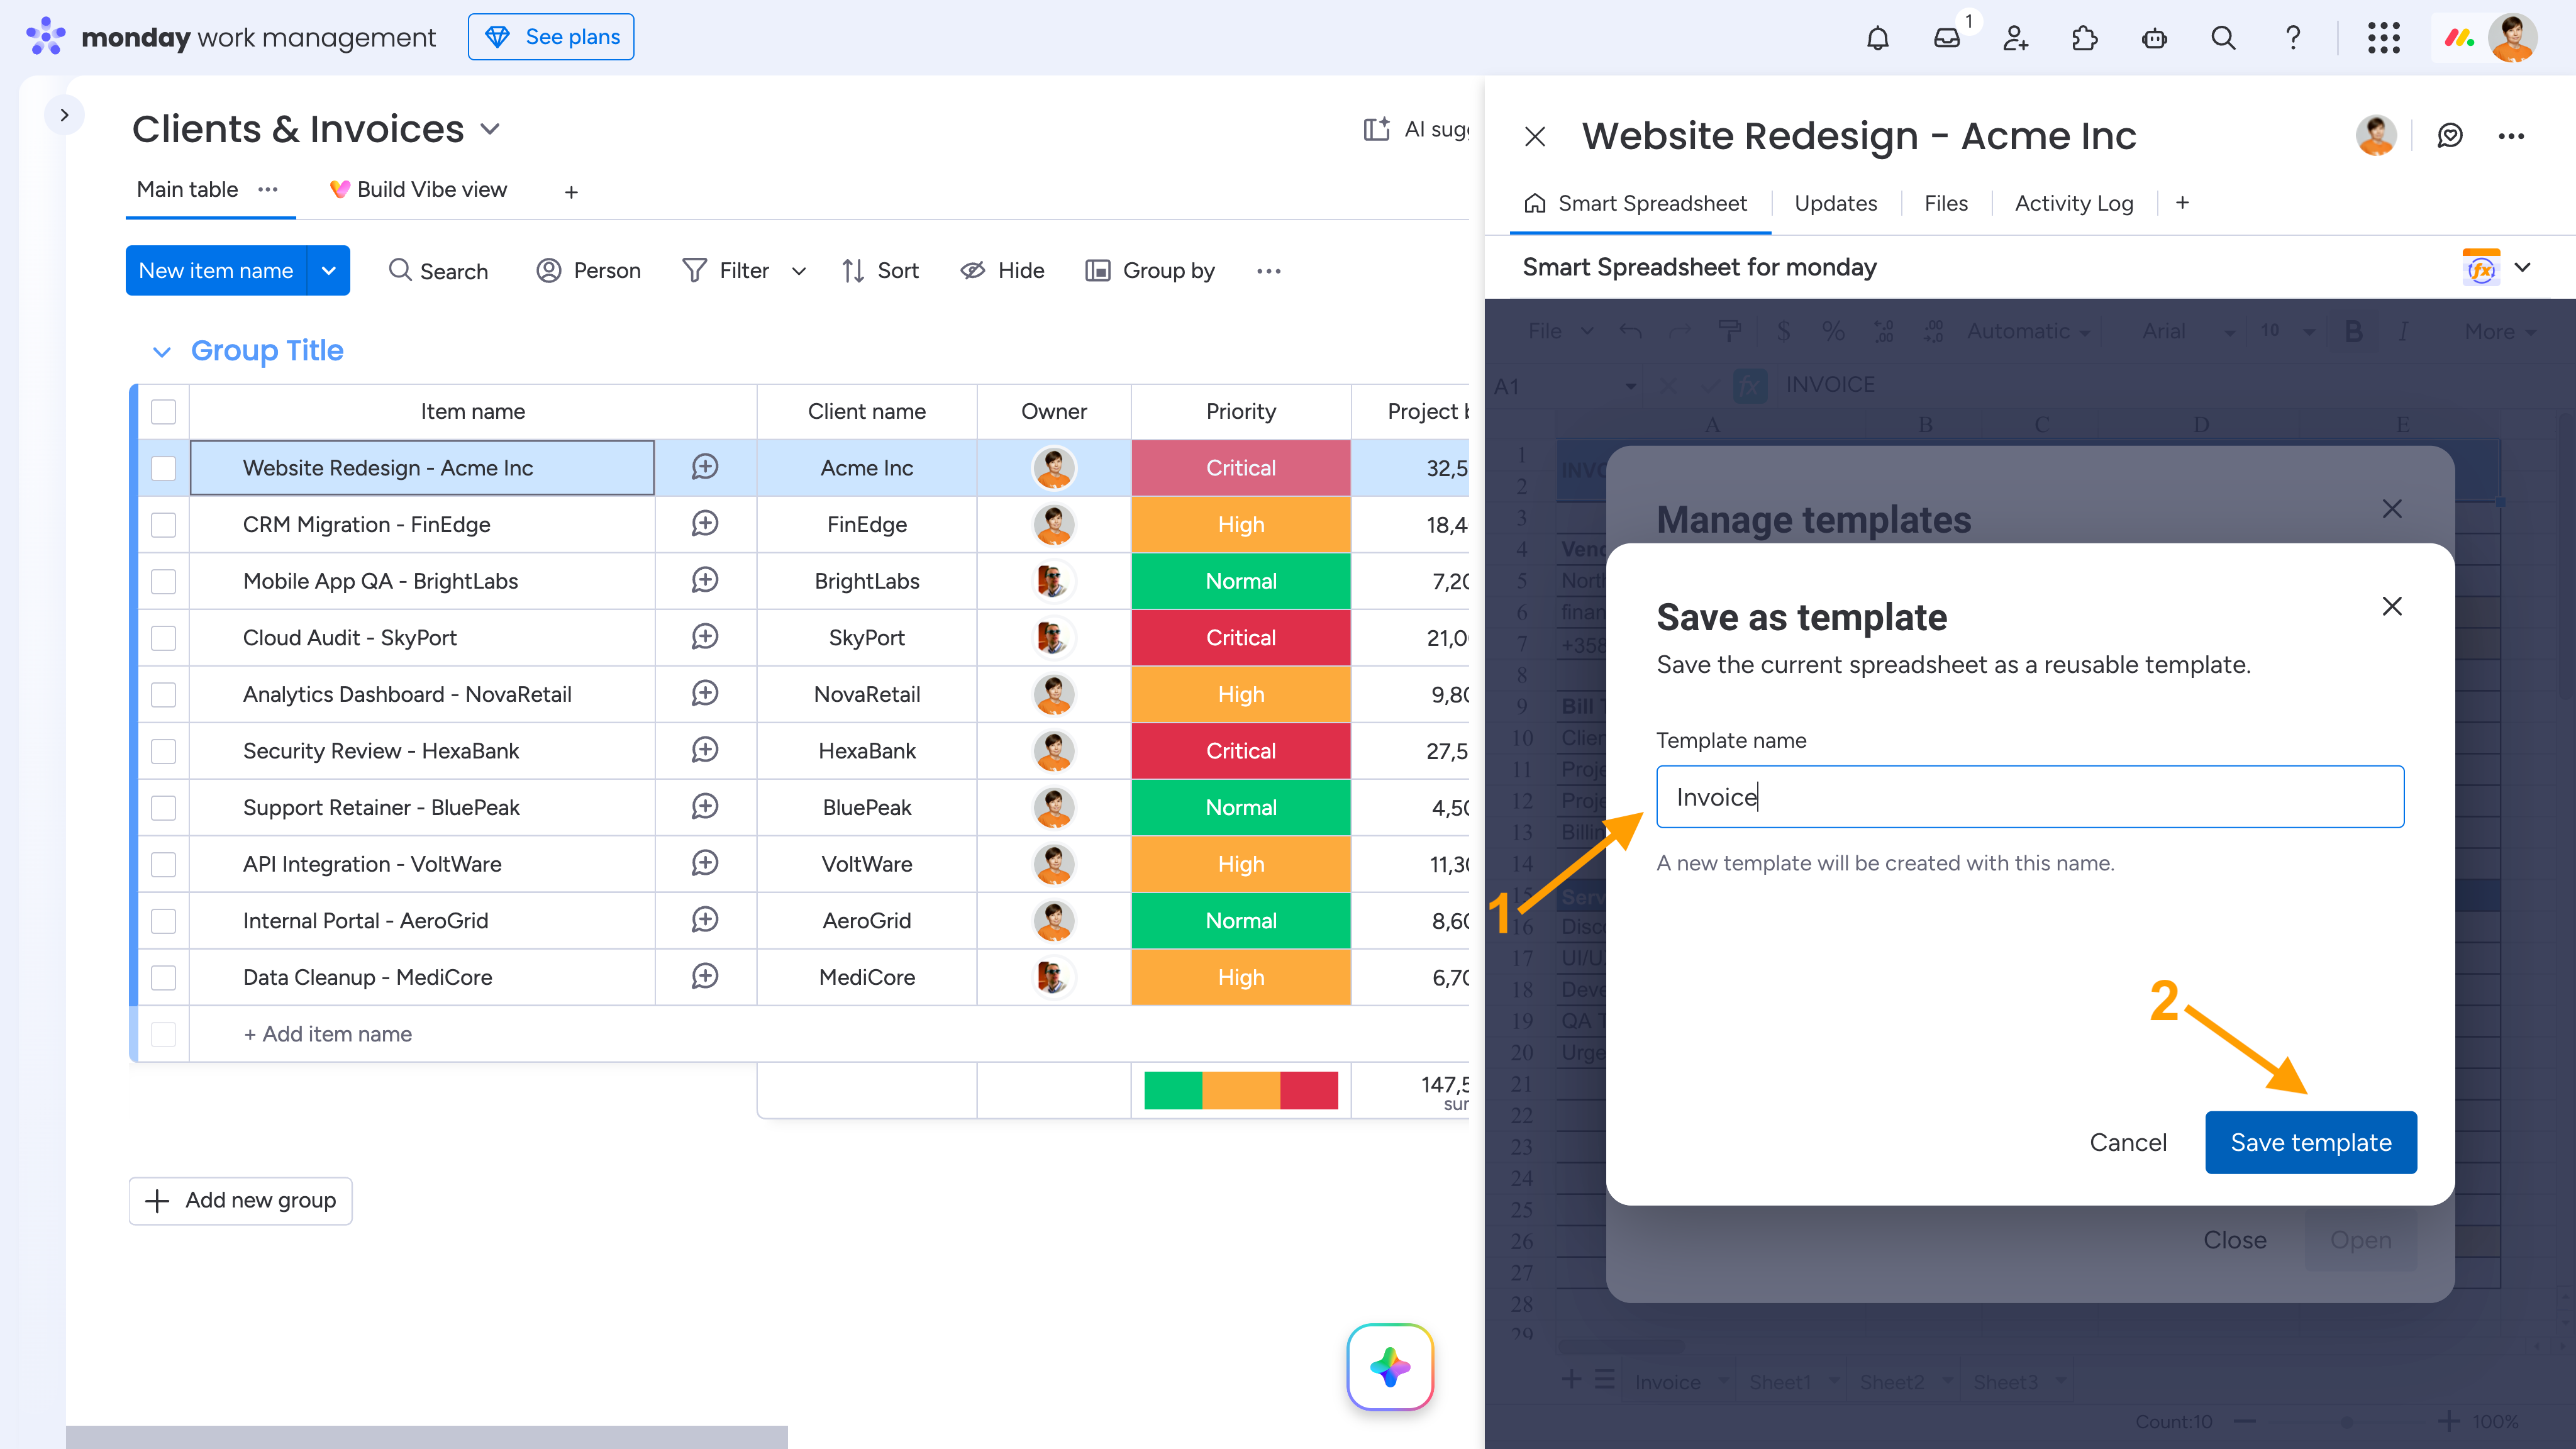The image size is (2576, 1449).
Task: Switch to the Files tab
Action: coord(1945,204)
